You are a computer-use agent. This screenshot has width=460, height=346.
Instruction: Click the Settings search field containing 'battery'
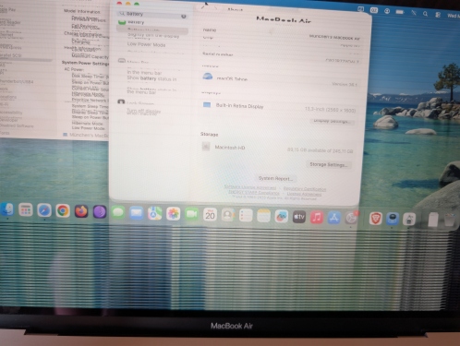tap(152, 14)
